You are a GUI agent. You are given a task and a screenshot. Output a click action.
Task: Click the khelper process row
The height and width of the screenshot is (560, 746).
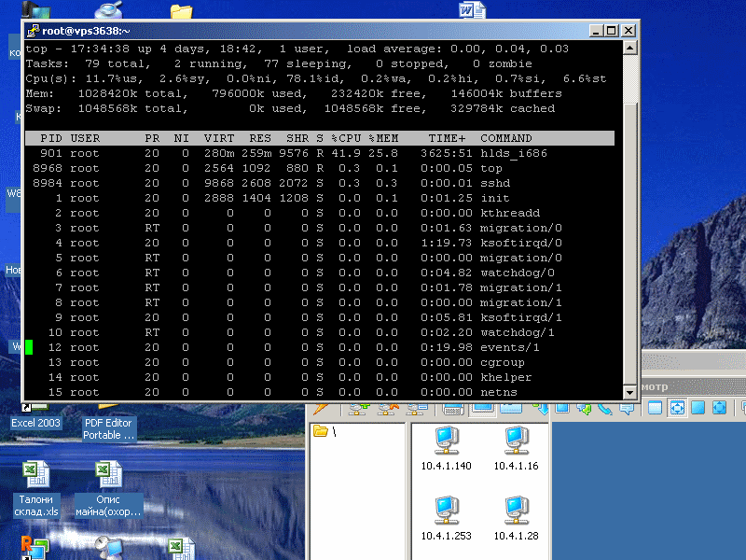pyautogui.click(x=320, y=377)
